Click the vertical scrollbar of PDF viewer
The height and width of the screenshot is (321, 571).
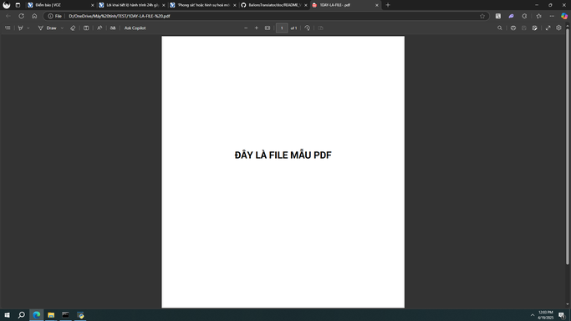point(568,145)
